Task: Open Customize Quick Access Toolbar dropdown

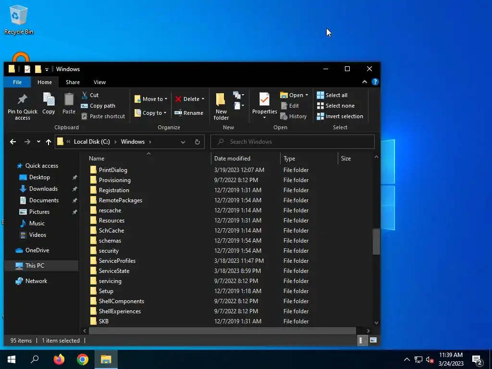Action: coord(47,69)
